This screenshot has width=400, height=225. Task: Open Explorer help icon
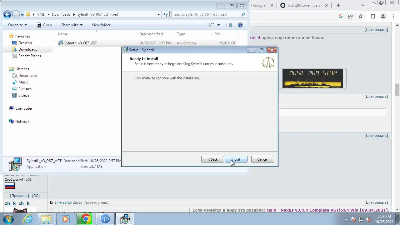(x=240, y=25)
